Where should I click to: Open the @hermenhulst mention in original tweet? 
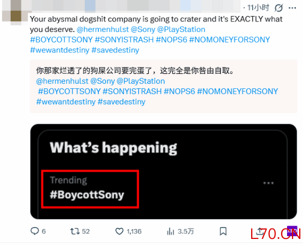click(102, 29)
